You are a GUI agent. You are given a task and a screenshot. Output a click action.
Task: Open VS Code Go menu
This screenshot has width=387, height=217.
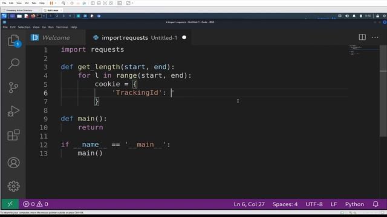pos(44,27)
